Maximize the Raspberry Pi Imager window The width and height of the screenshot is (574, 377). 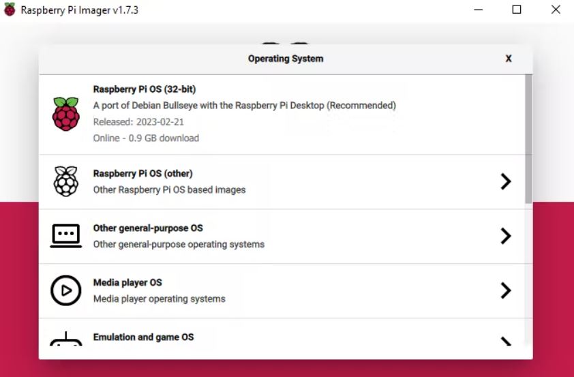click(517, 10)
